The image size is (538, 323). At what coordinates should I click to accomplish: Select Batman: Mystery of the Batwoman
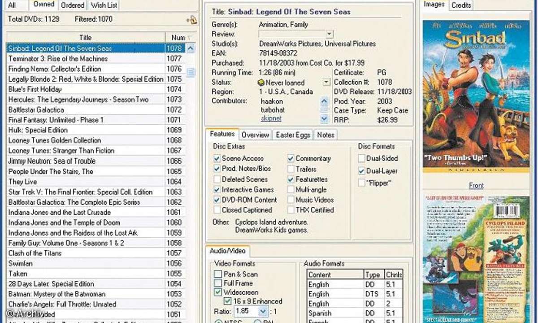point(96,294)
